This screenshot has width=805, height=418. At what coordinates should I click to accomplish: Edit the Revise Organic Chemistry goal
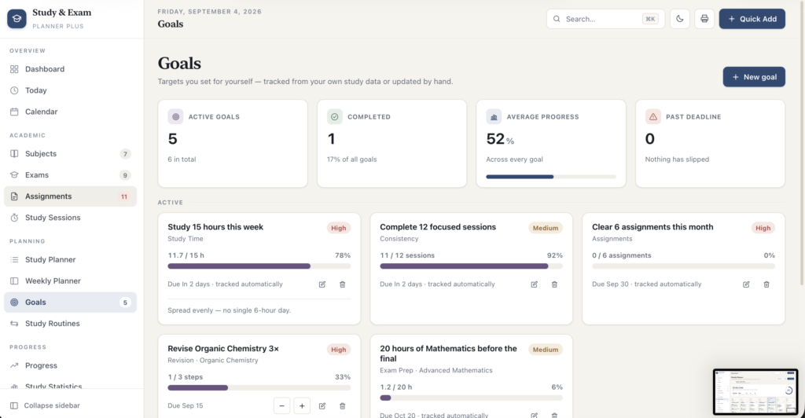coord(322,405)
